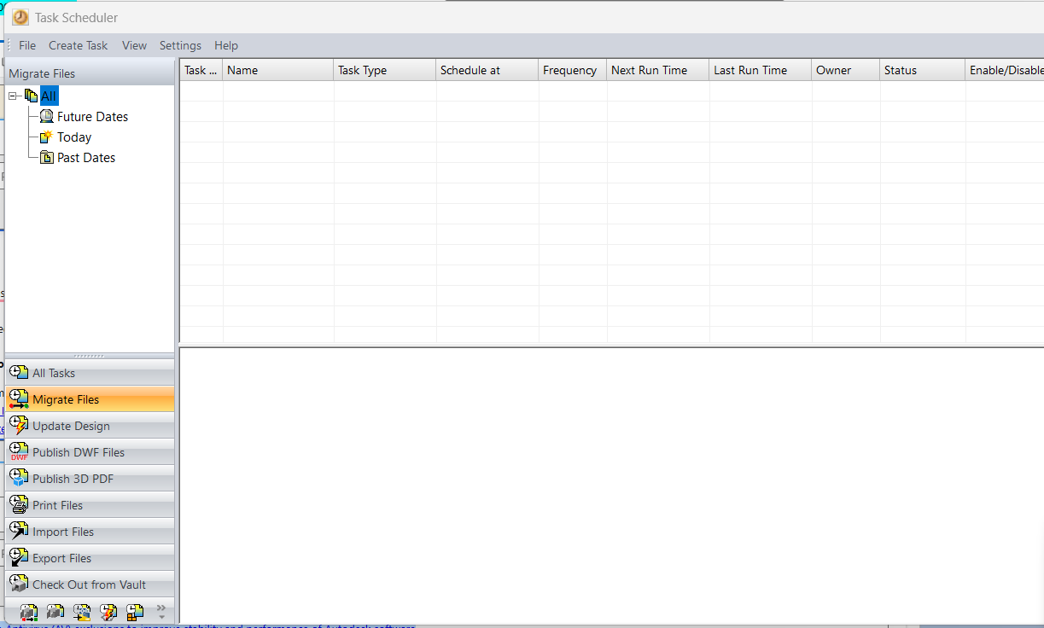The height and width of the screenshot is (628, 1044).
Task: Switch to the Print Files category
Action: pyautogui.click(x=90, y=505)
